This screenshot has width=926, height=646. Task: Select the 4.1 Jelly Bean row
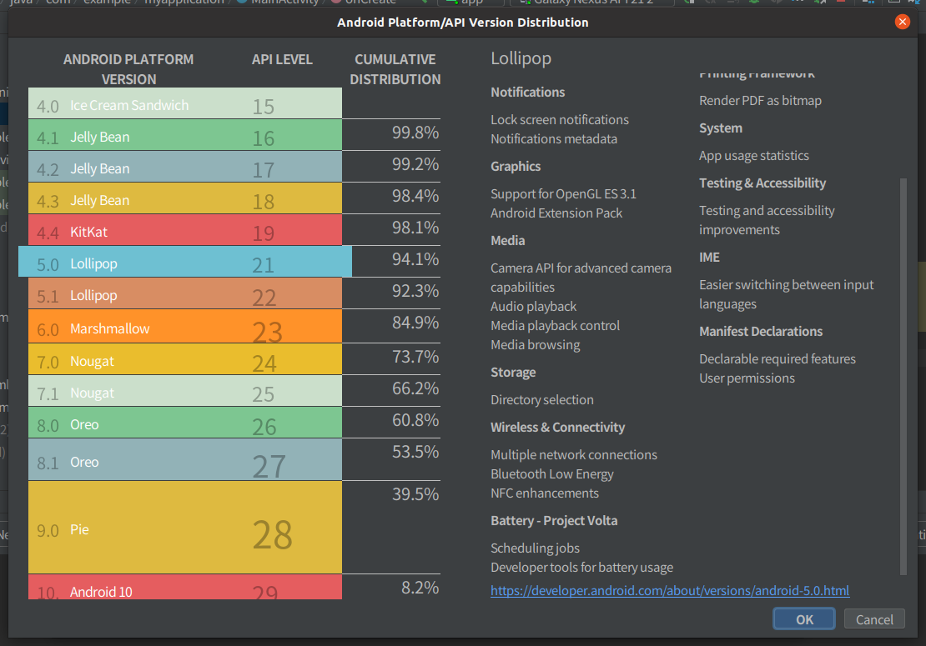click(x=185, y=135)
